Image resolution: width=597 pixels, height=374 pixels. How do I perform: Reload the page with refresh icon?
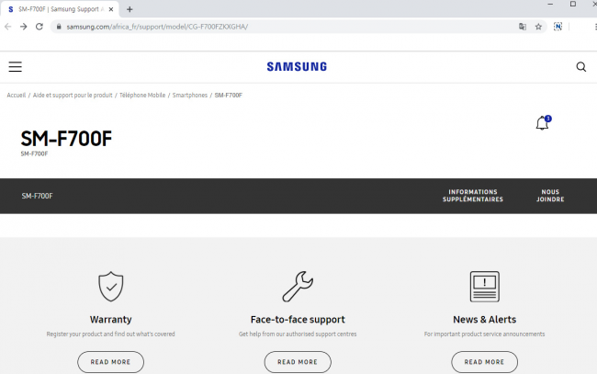coord(39,27)
